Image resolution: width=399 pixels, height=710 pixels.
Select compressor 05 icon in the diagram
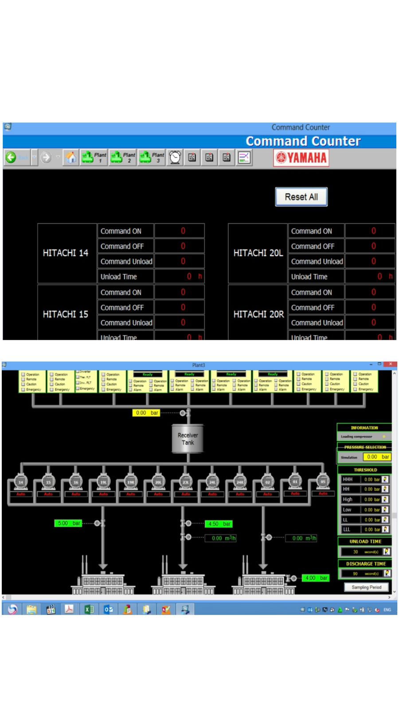click(323, 481)
